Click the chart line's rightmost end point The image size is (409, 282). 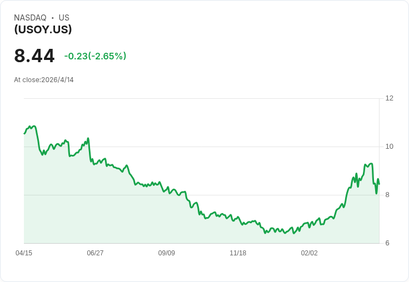(x=379, y=184)
